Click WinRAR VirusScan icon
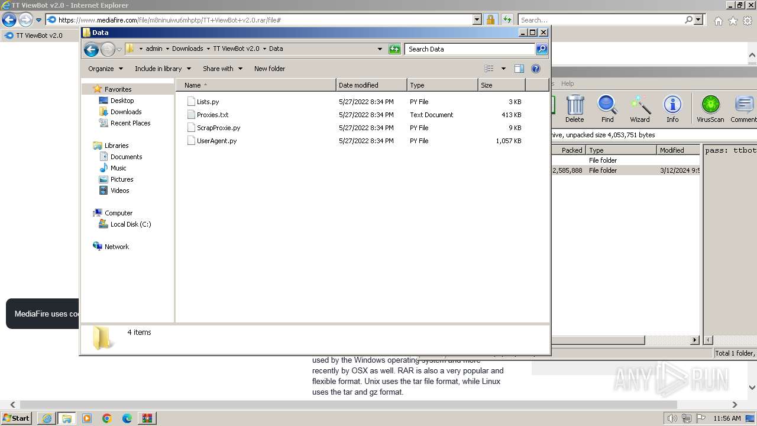The height and width of the screenshot is (426, 757). [710, 109]
